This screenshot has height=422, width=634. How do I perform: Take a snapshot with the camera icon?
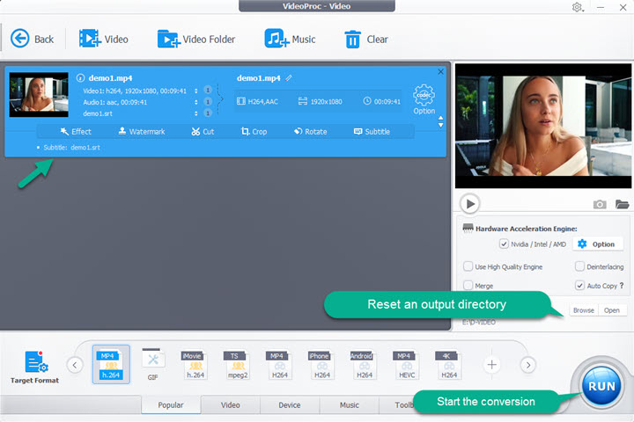tap(600, 204)
